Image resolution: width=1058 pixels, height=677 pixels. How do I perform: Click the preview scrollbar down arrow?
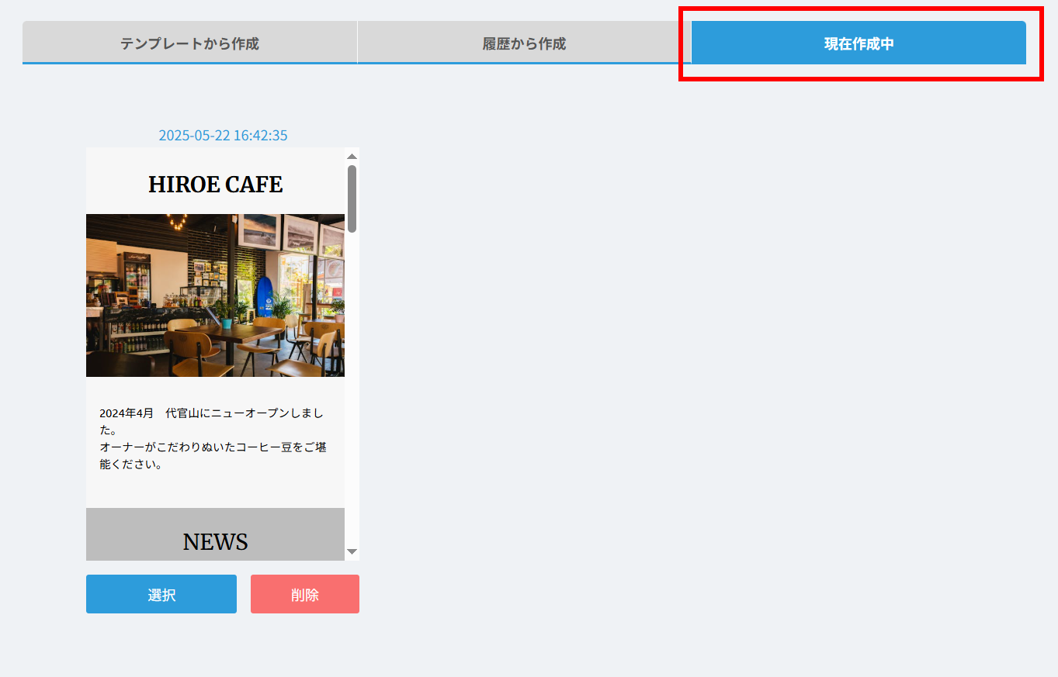(x=352, y=551)
